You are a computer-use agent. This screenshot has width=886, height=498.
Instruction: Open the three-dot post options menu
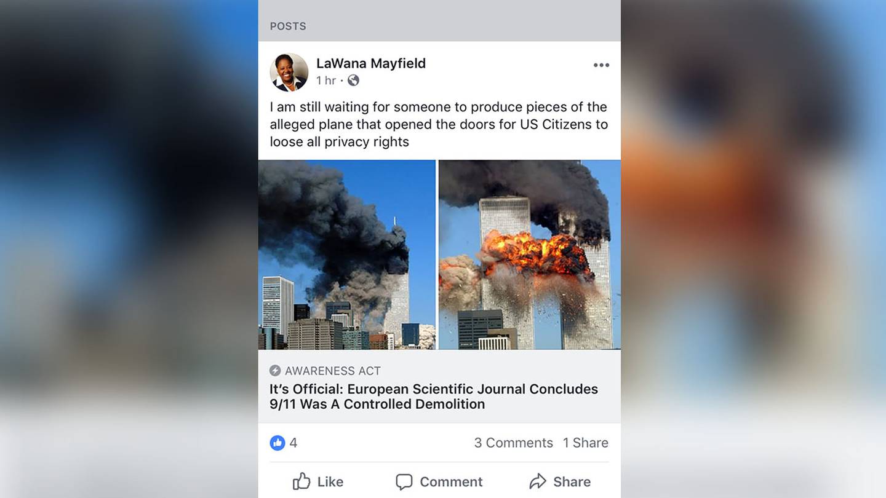(x=601, y=65)
